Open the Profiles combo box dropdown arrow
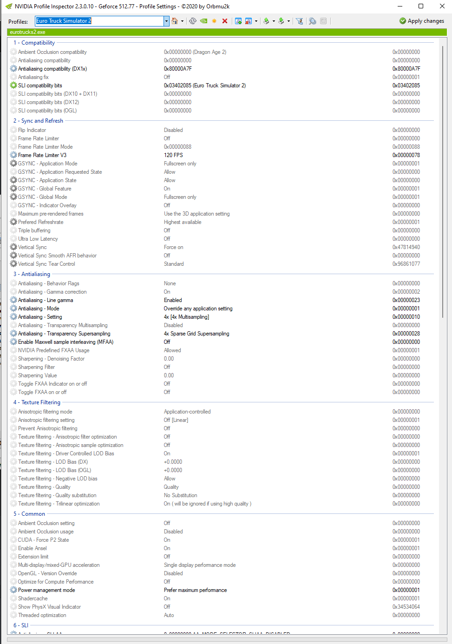The height and width of the screenshot is (644, 452). click(166, 21)
